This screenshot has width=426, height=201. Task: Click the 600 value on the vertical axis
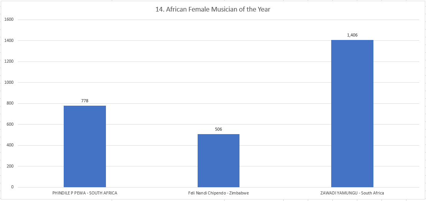tap(10, 124)
